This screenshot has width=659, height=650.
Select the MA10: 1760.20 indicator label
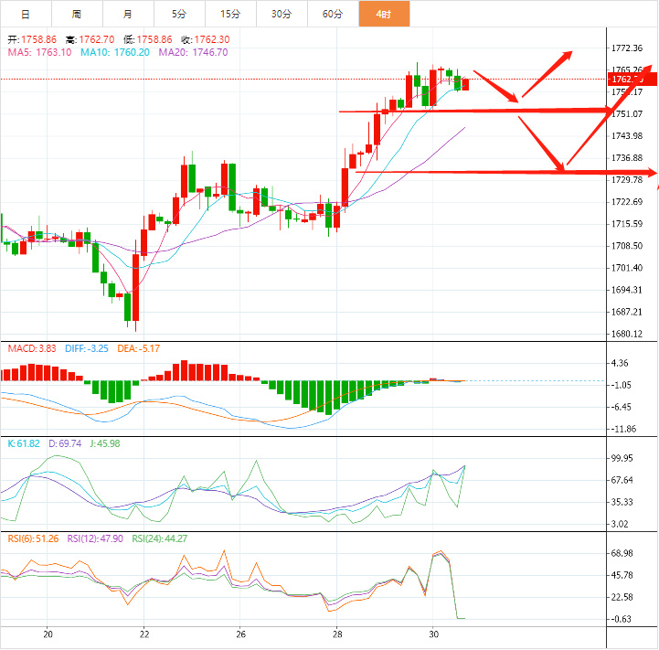pyautogui.click(x=114, y=53)
